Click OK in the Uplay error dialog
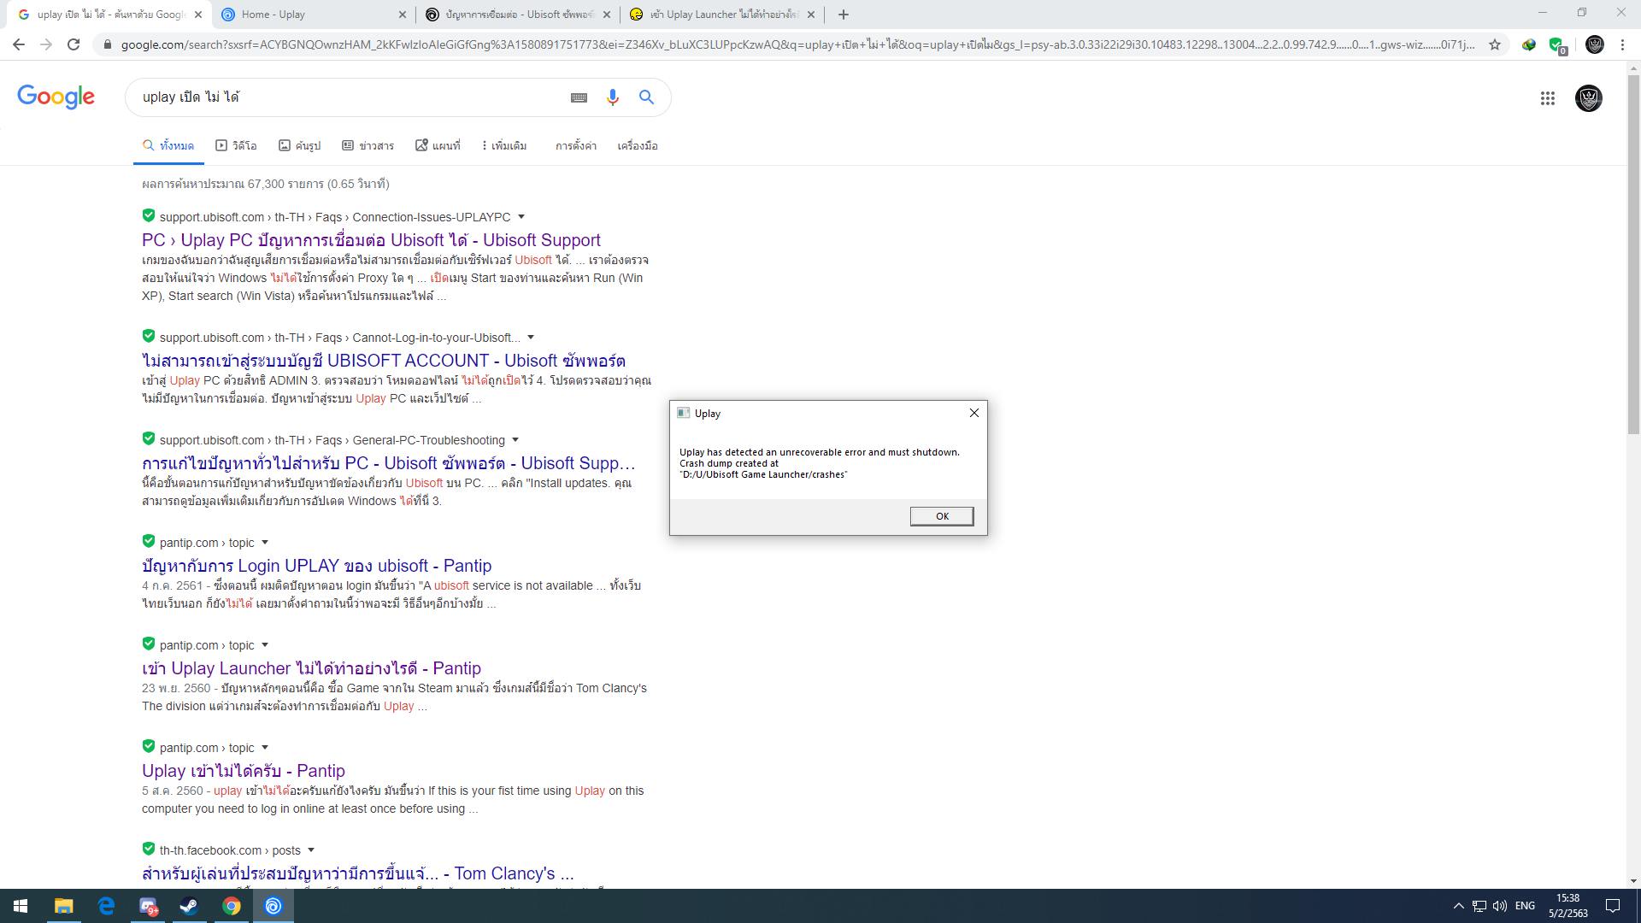The image size is (1641, 923). (941, 516)
